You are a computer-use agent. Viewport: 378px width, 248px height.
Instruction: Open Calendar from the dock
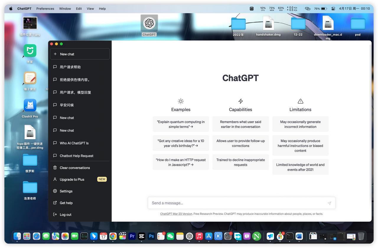coord(103,236)
